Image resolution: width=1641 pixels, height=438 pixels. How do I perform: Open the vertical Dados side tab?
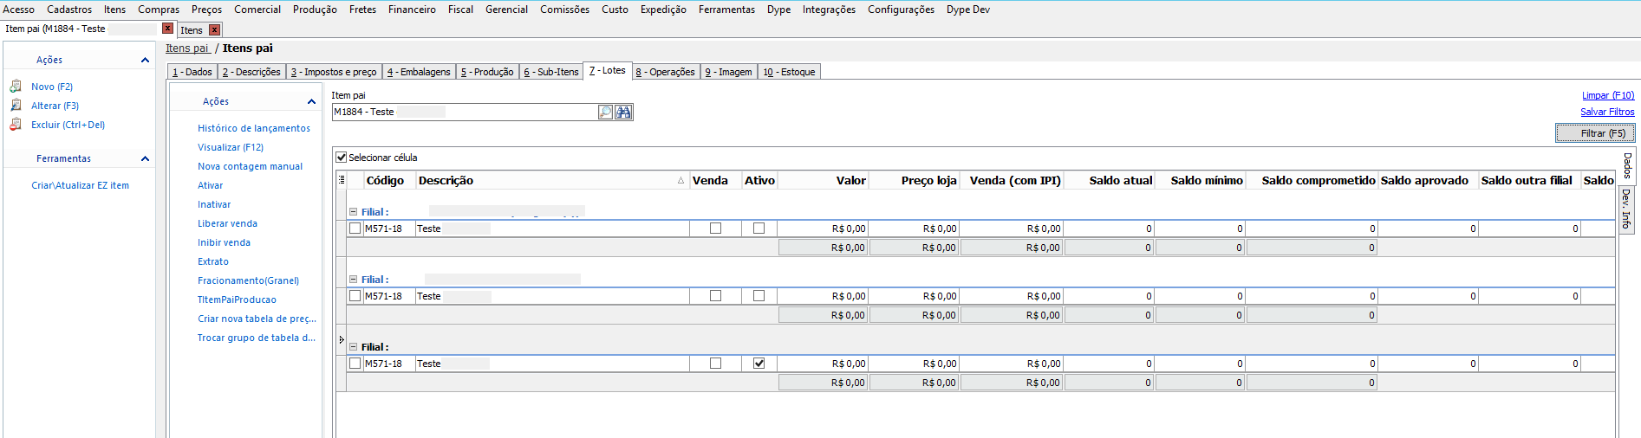click(1627, 165)
